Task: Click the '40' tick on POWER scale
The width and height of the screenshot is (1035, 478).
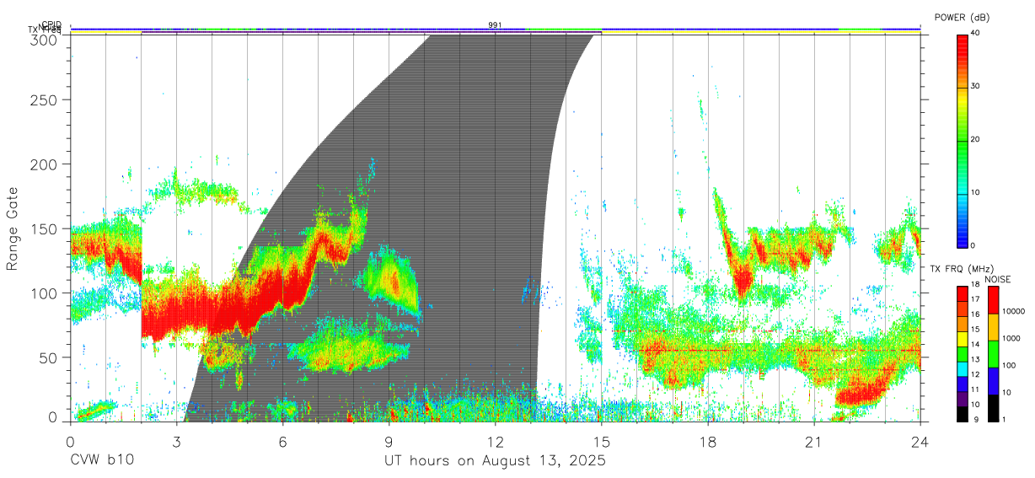Action: [973, 34]
